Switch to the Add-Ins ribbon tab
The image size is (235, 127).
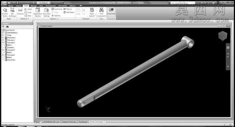pyautogui.click(x=72, y=6)
